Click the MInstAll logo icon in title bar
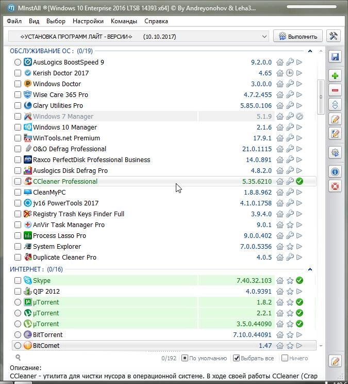Image resolution: width=348 pixels, height=384 pixels. (11, 8)
